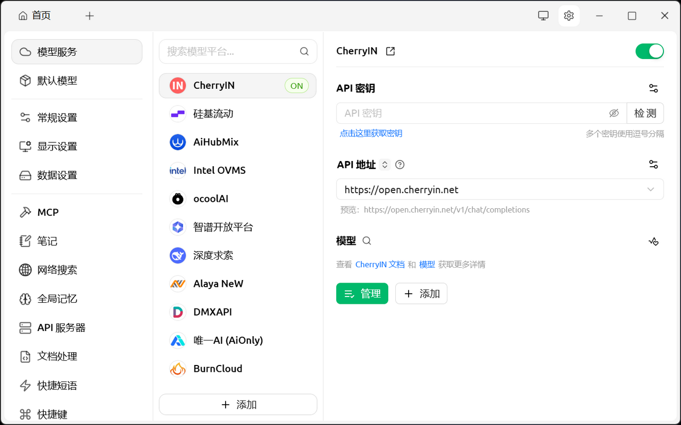Click the 管理 button to manage models

pyautogui.click(x=362, y=293)
